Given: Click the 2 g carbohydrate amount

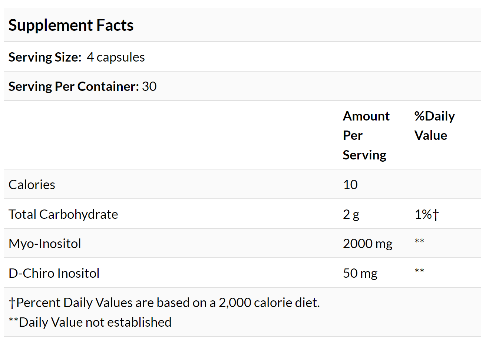Looking at the screenshot, I should pos(351,214).
